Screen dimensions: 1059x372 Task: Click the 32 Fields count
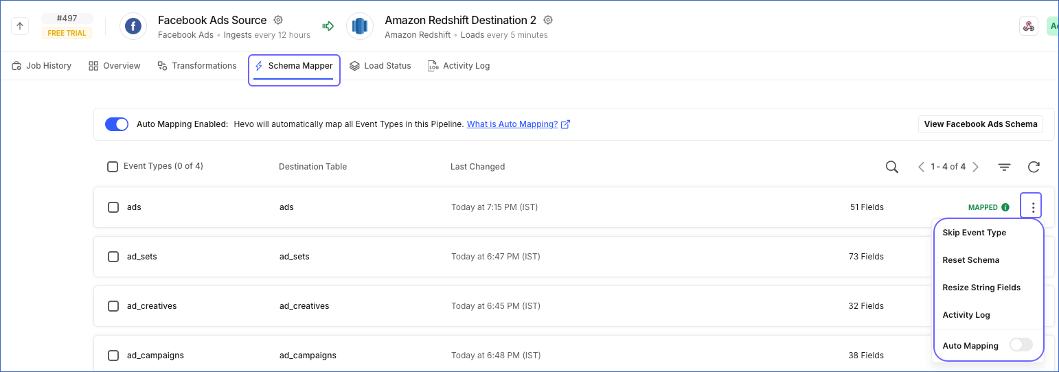click(x=866, y=306)
